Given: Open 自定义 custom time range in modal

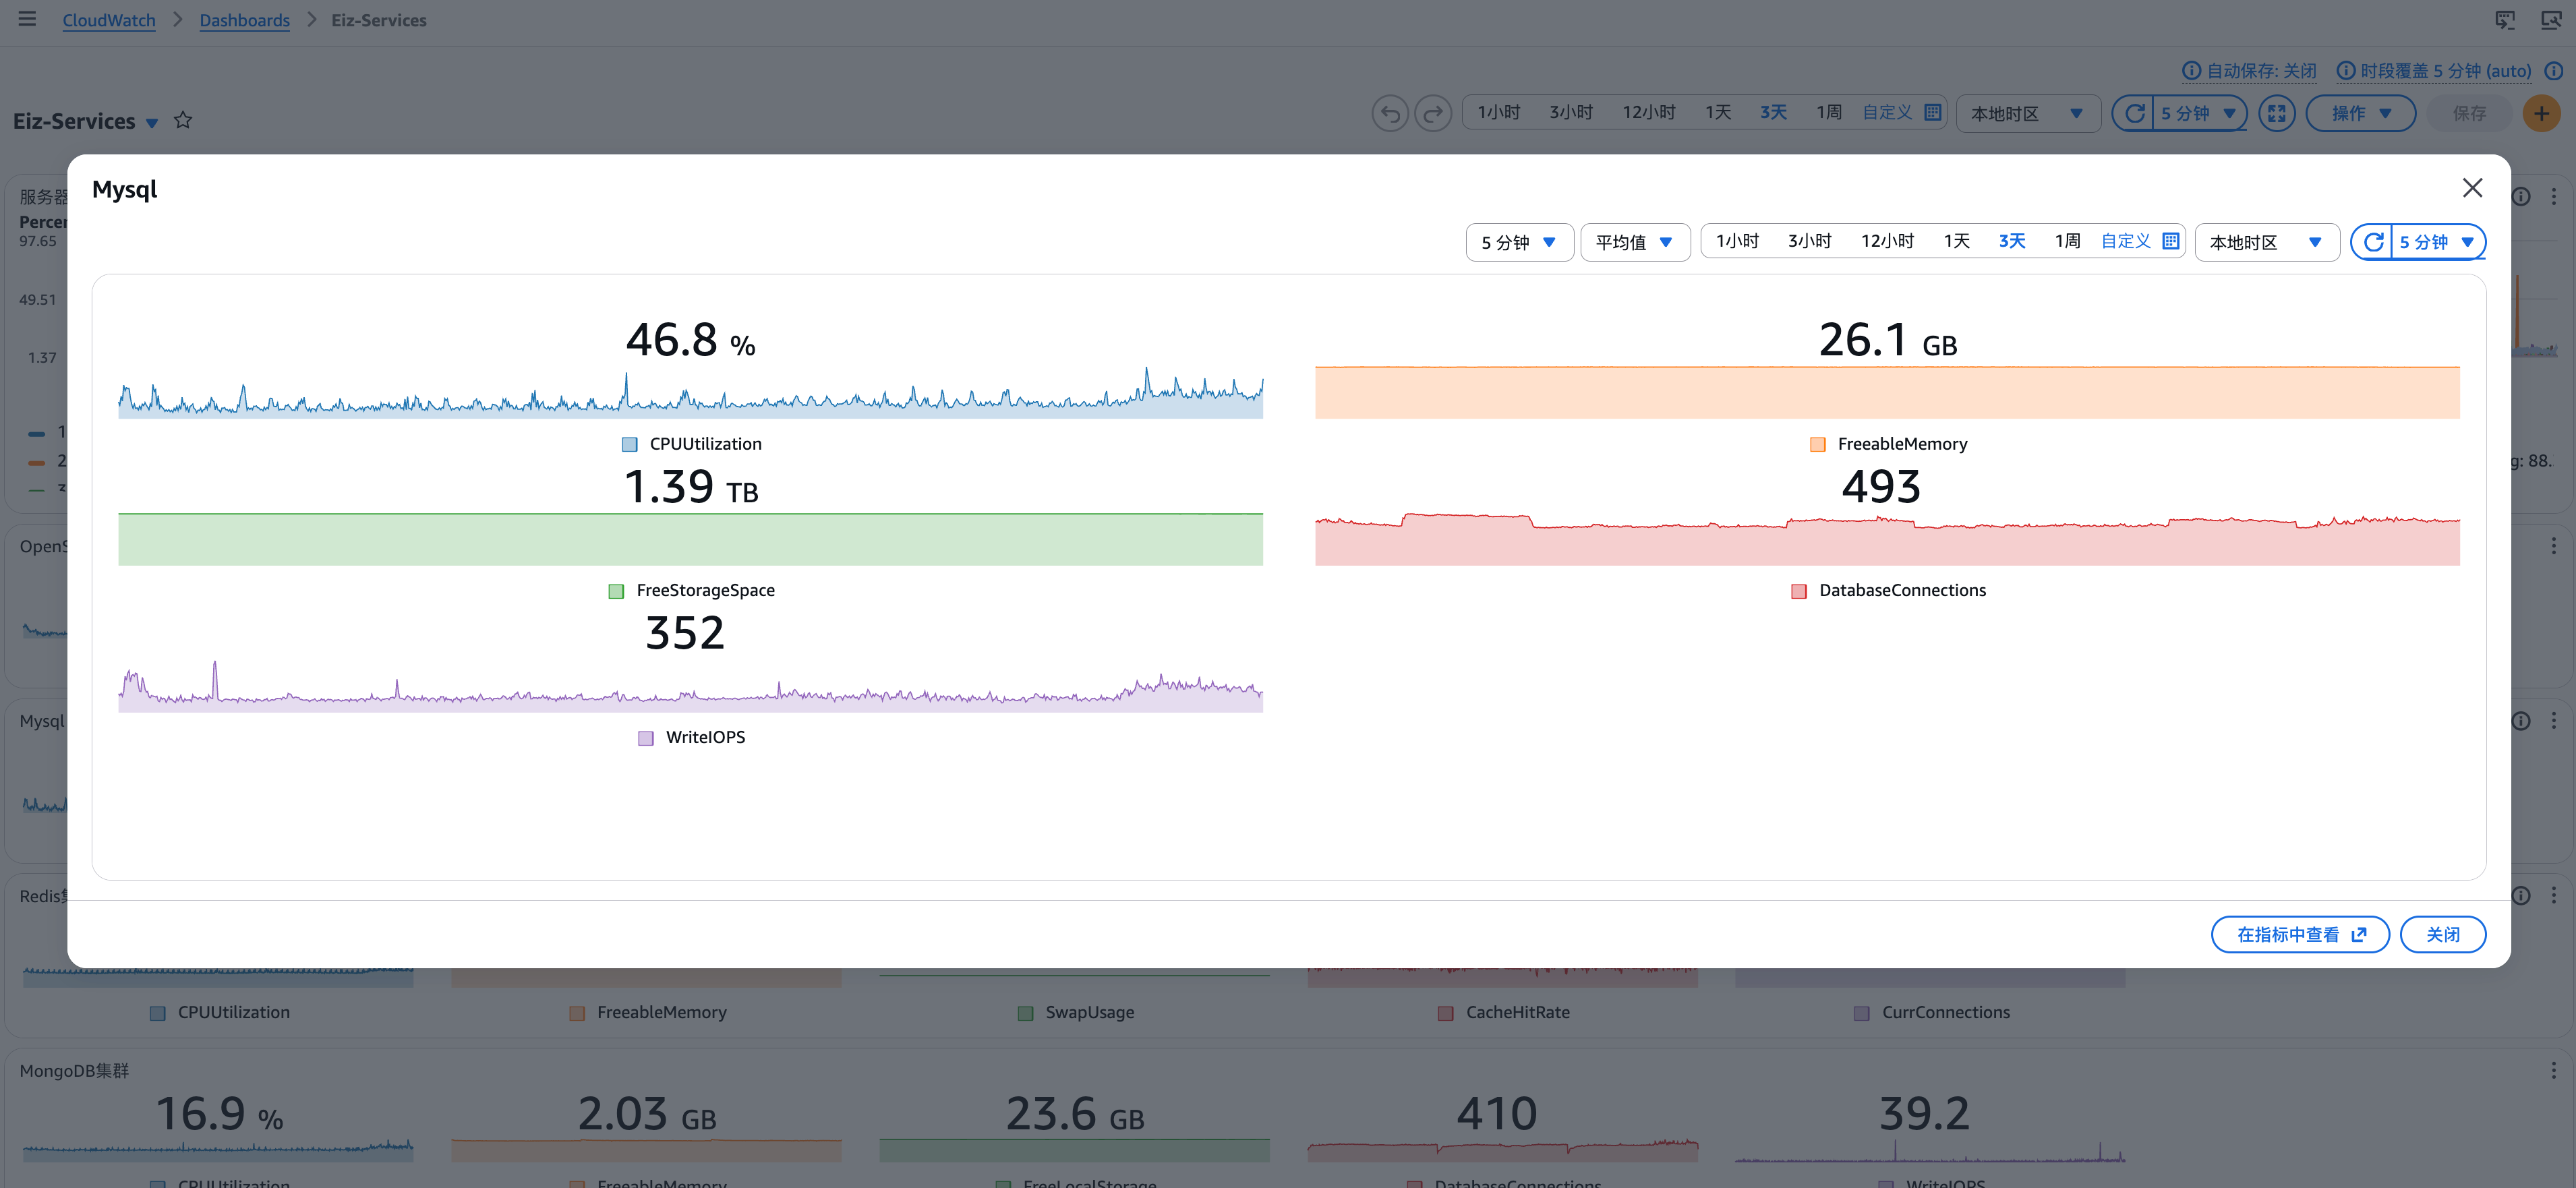Looking at the screenshot, I should (2139, 241).
